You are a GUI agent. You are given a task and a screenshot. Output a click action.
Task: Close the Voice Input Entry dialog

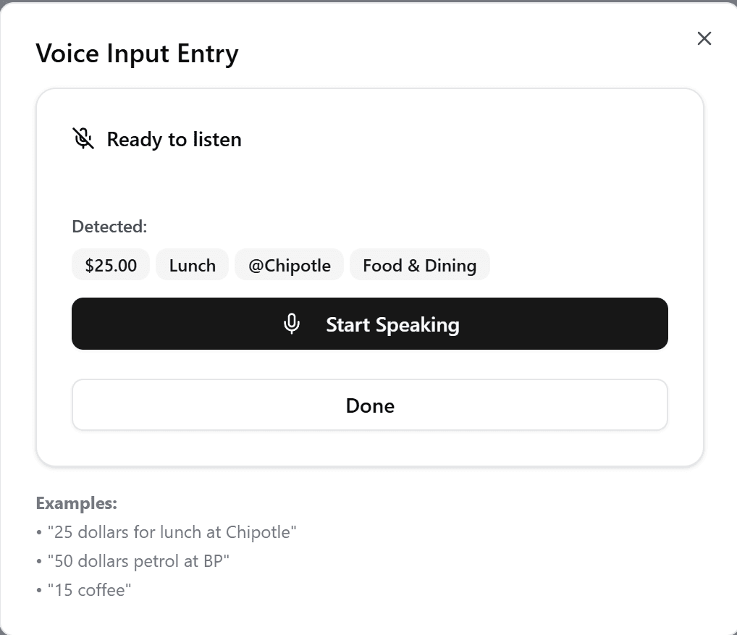704,39
